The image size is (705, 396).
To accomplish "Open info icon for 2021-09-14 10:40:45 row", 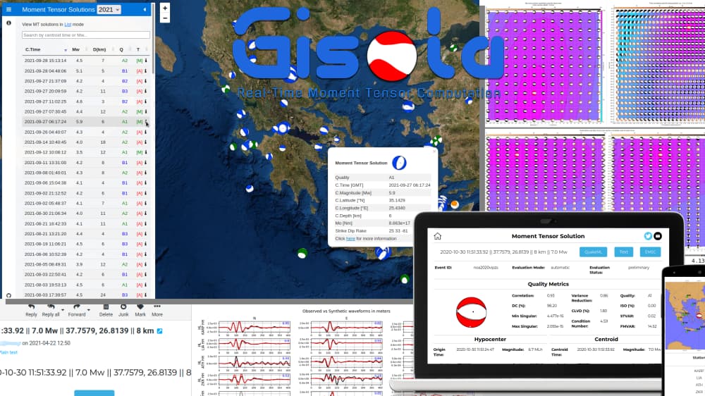I will click(146, 142).
